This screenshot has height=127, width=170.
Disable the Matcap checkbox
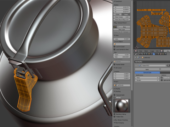(x=114, y=97)
